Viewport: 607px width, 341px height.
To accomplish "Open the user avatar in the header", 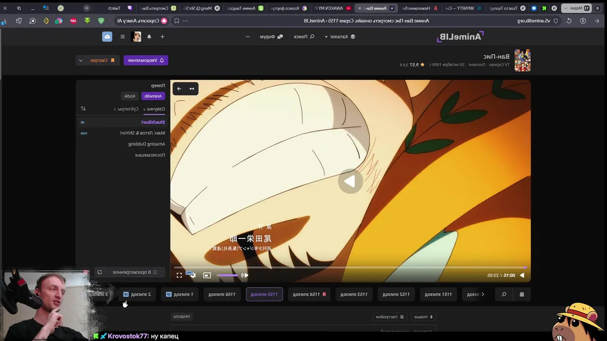I will pyautogui.click(x=137, y=36).
